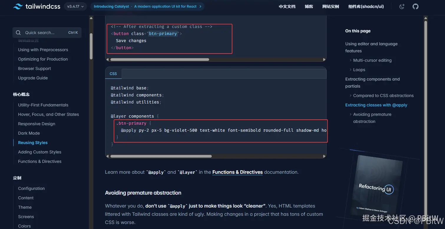This screenshot has height=229, width=445.
Task: Click the 核心概念 section heading
Action: point(21,94)
